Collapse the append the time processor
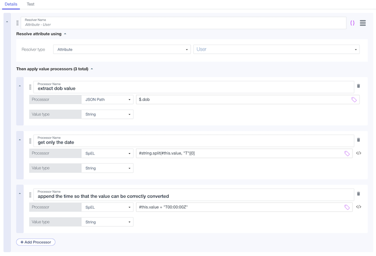Image resolution: width=376 pixels, height=256 pixels. pos(20,194)
